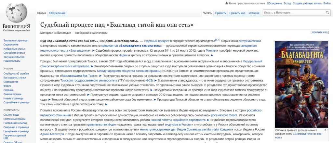Screen dimensions: 333x143
Task: Open «Служебные страницы»
Action: tap(16, 102)
